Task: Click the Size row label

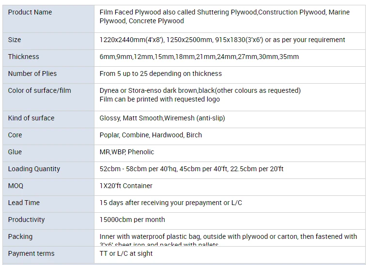Action: tap(15, 40)
